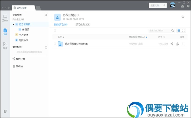This screenshot has height=118, width=191.
Task: Open more actions for 亿方云科技公共资料库
Action: click(x=183, y=44)
